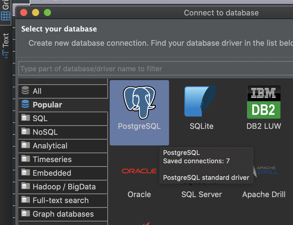
Task: Open the NoSQL category folder
Action: pyautogui.click(x=63, y=132)
